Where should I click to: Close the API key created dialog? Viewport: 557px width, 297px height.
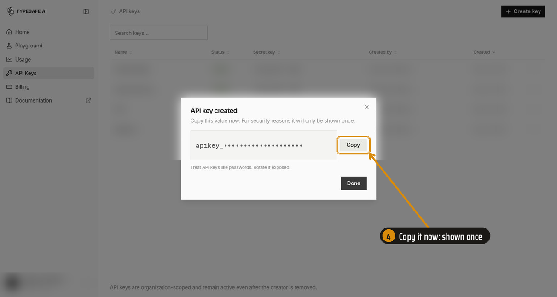tap(367, 107)
